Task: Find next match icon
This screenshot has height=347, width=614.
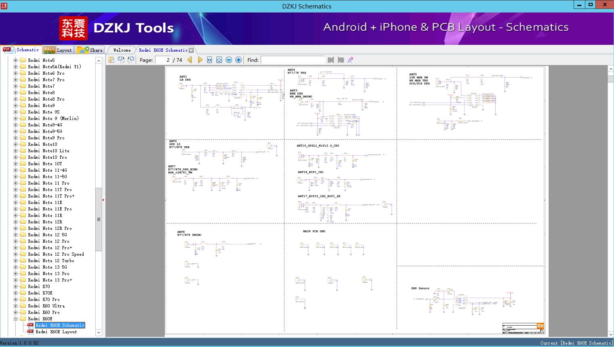Action: tap(341, 60)
